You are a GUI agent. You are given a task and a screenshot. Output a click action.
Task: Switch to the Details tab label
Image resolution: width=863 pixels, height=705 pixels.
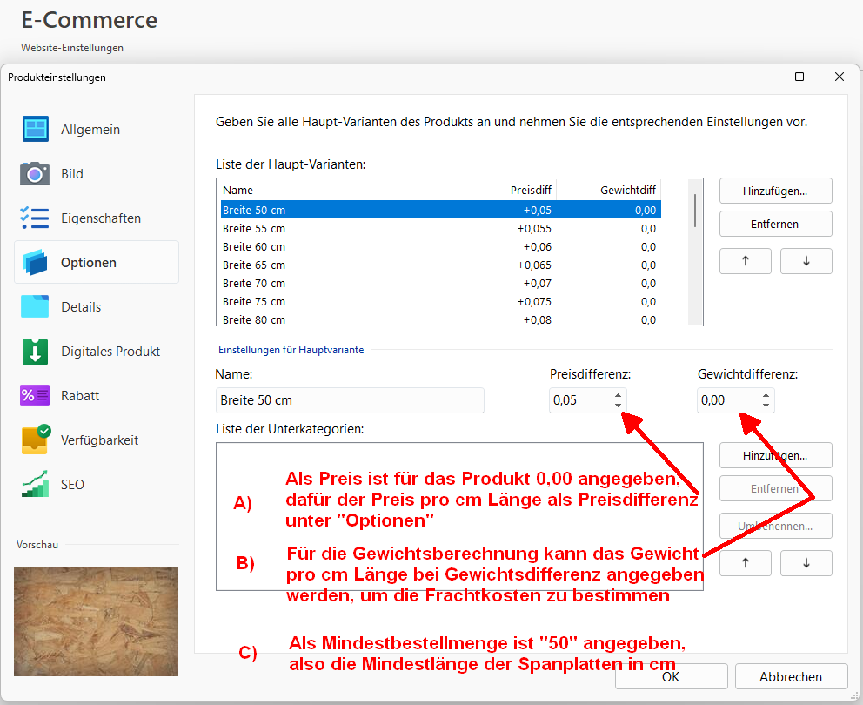[x=81, y=306]
